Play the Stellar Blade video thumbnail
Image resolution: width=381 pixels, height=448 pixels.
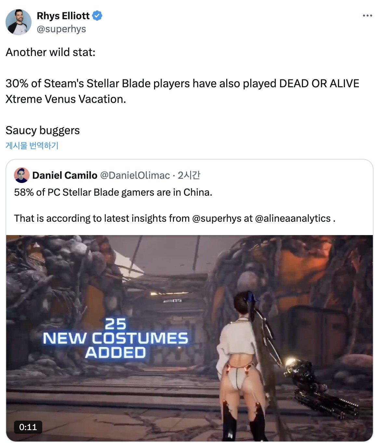190,338
